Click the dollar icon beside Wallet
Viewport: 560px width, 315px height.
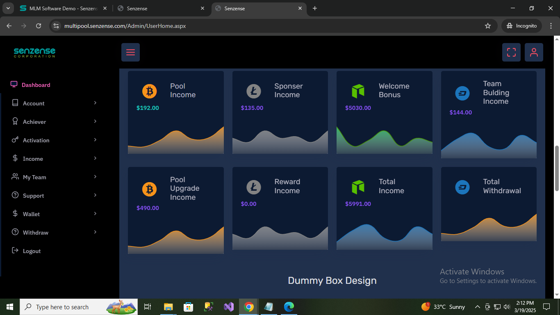pos(15,214)
